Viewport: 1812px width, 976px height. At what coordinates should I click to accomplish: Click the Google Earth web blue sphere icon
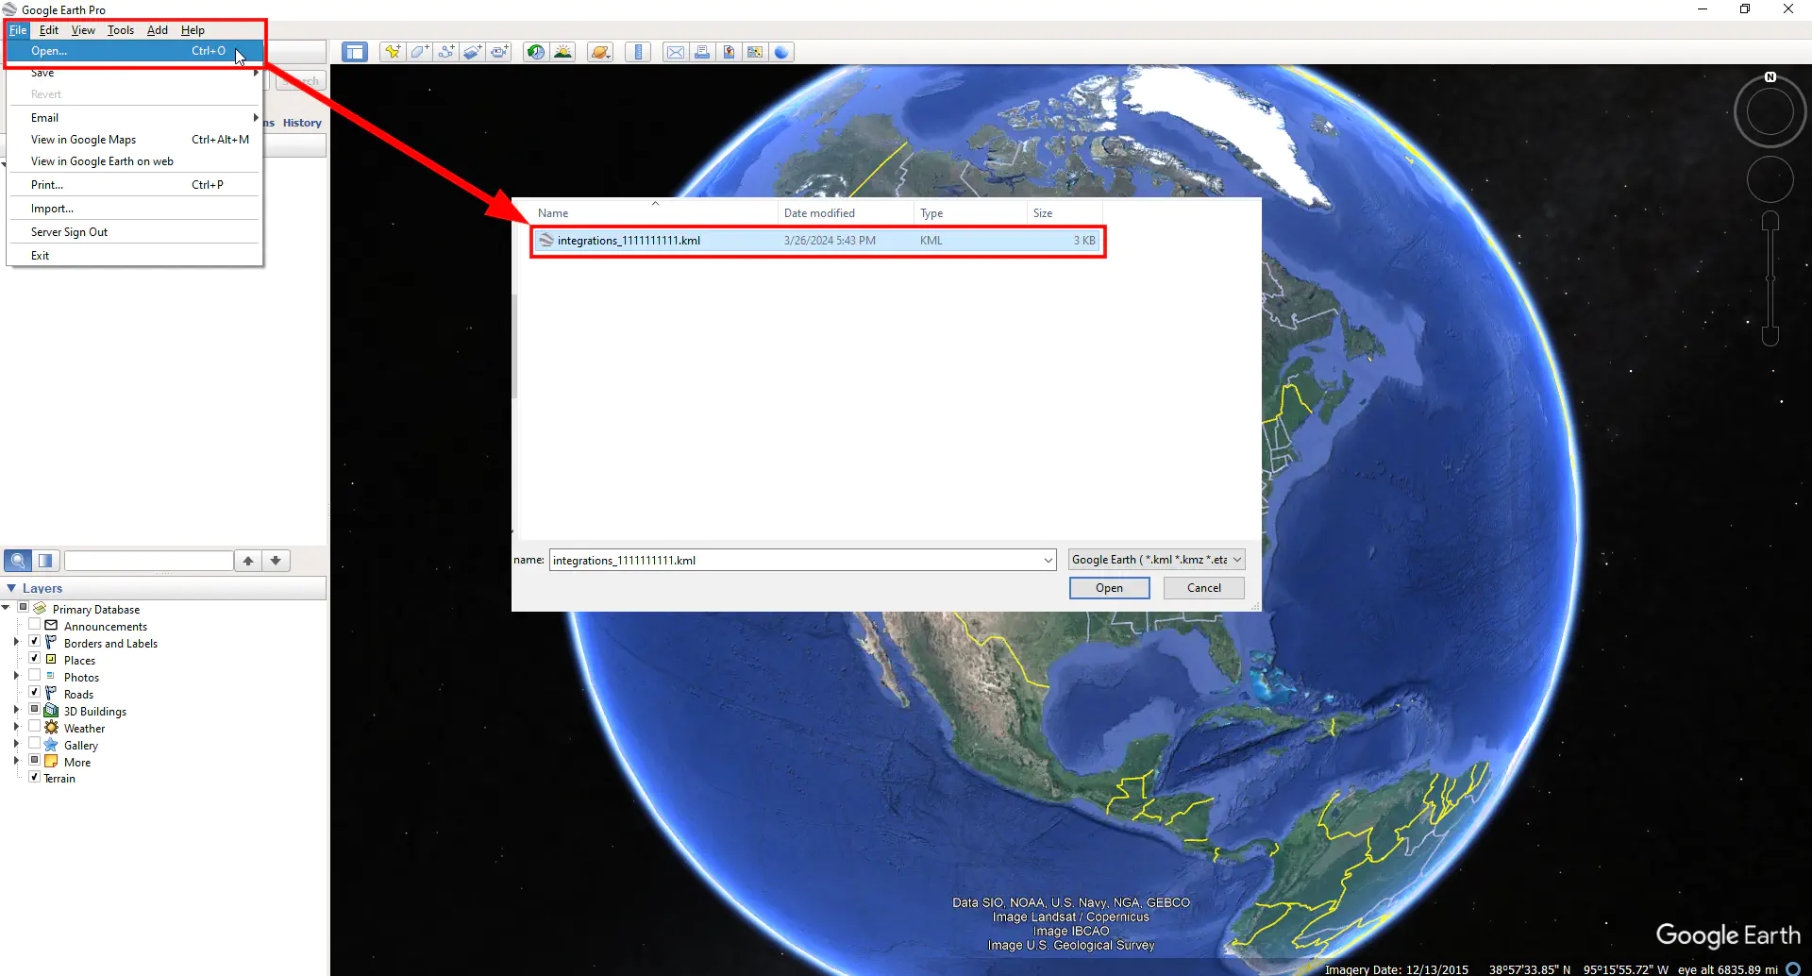pyautogui.click(x=781, y=52)
